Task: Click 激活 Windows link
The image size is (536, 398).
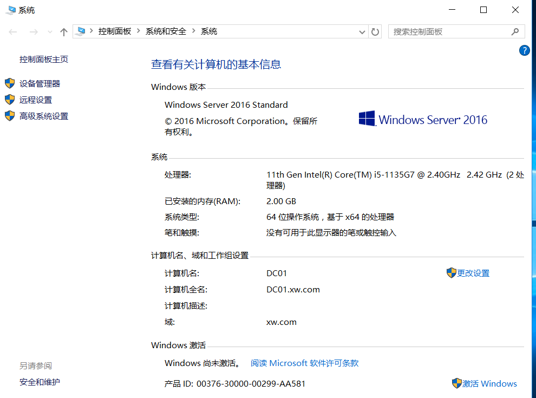Action: click(489, 383)
